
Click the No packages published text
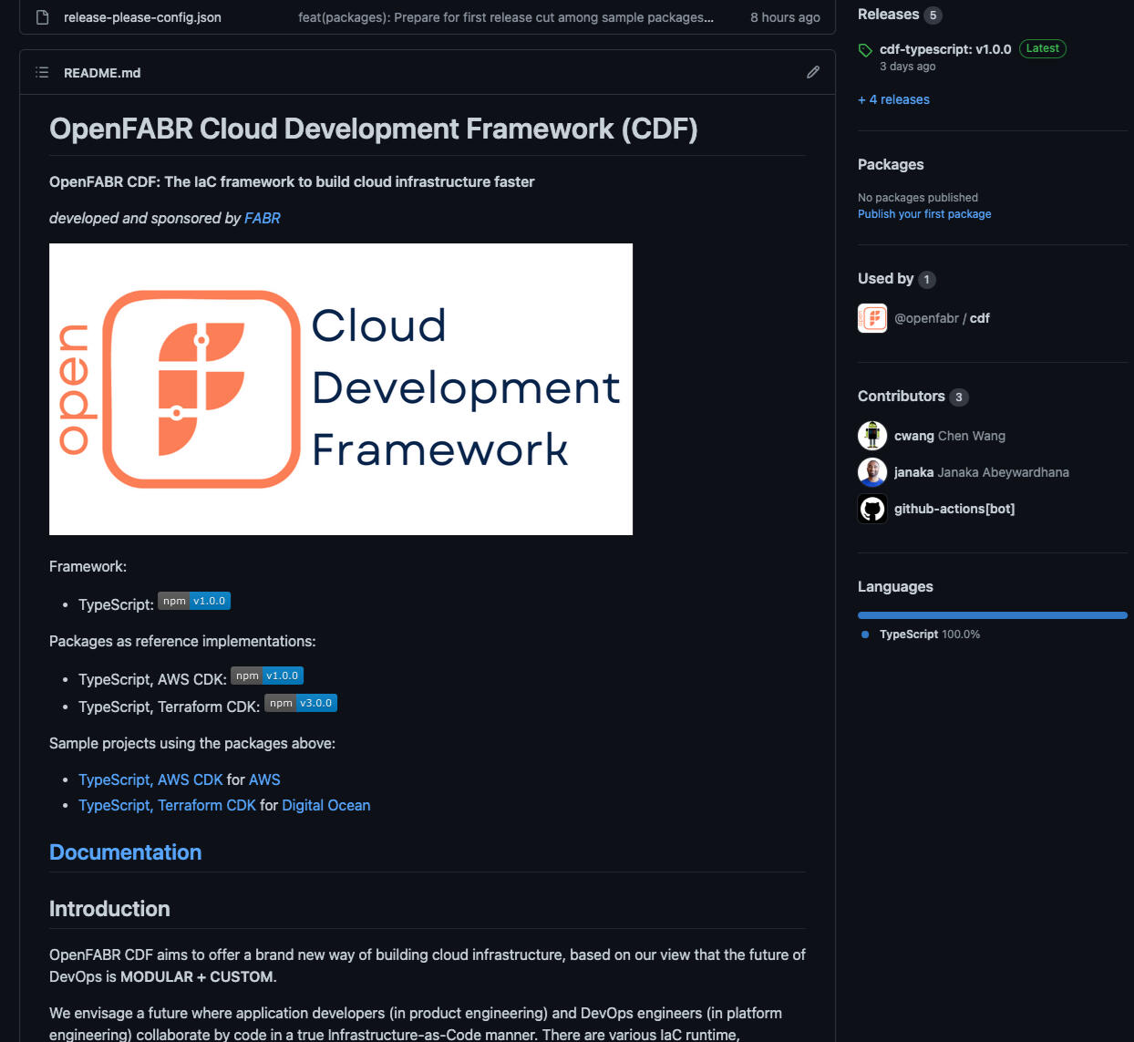tap(918, 198)
